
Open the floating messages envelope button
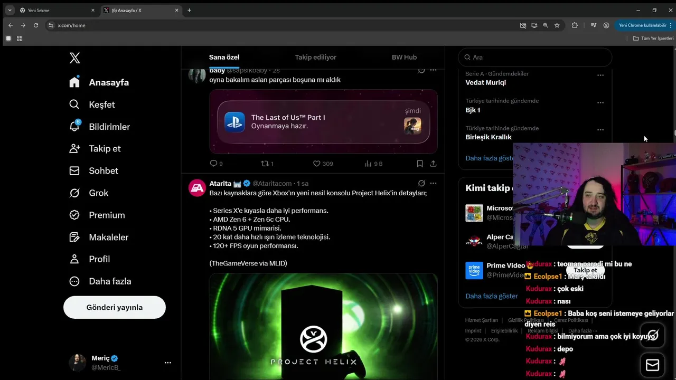pyautogui.click(x=653, y=365)
